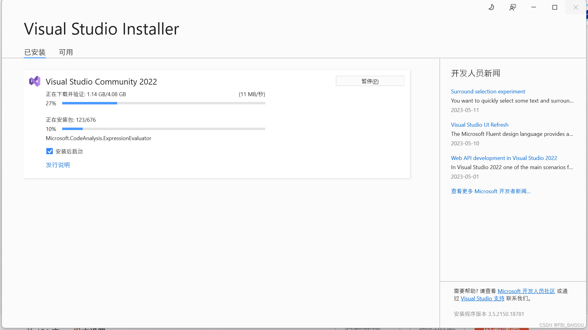The width and height of the screenshot is (588, 330).
Task: Minimize the installer window
Action: [x=534, y=7]
